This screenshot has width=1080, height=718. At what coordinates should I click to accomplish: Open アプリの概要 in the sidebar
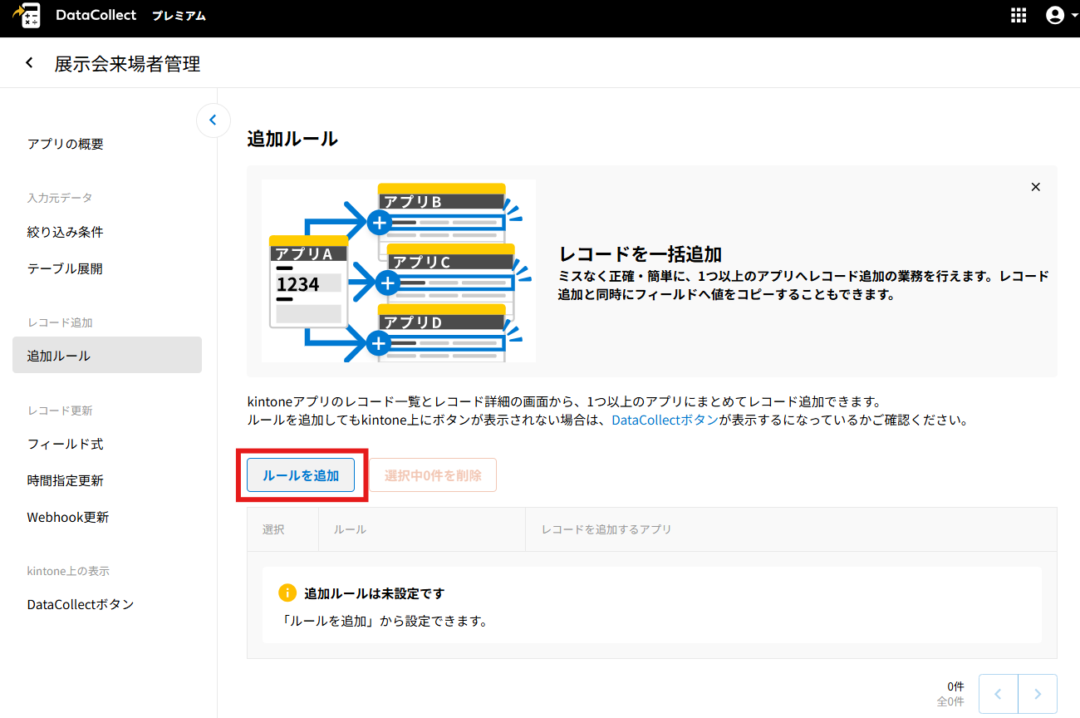[x=66, y=144]
